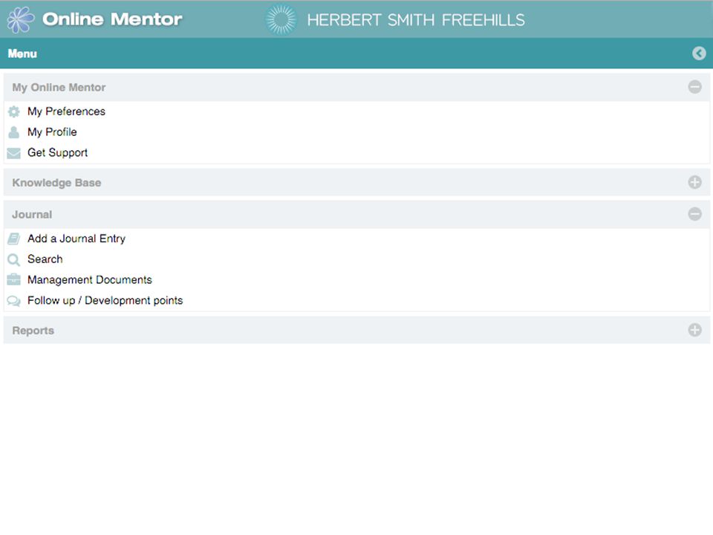Open My Profile

click(52, 132)
